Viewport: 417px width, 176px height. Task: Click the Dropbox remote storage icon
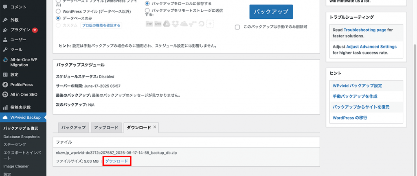(x=175, y=24)
